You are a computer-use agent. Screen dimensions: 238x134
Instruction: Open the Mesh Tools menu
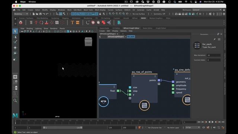pyautogui.click(x=88, y=10)
